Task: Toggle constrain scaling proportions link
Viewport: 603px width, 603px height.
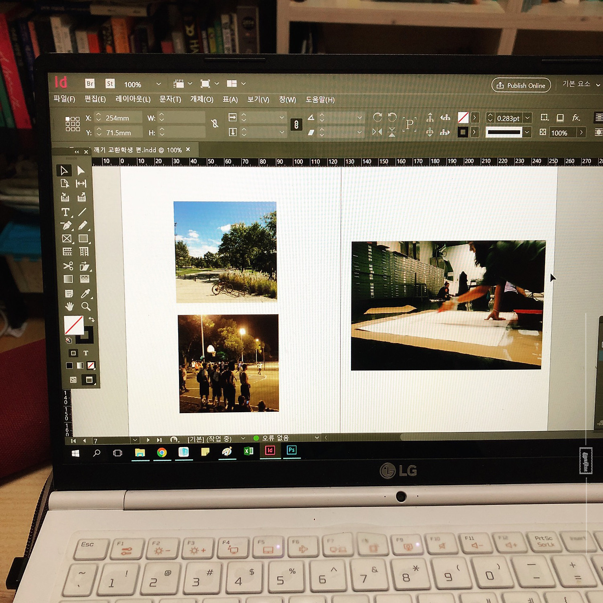Action: pos(296,124)
